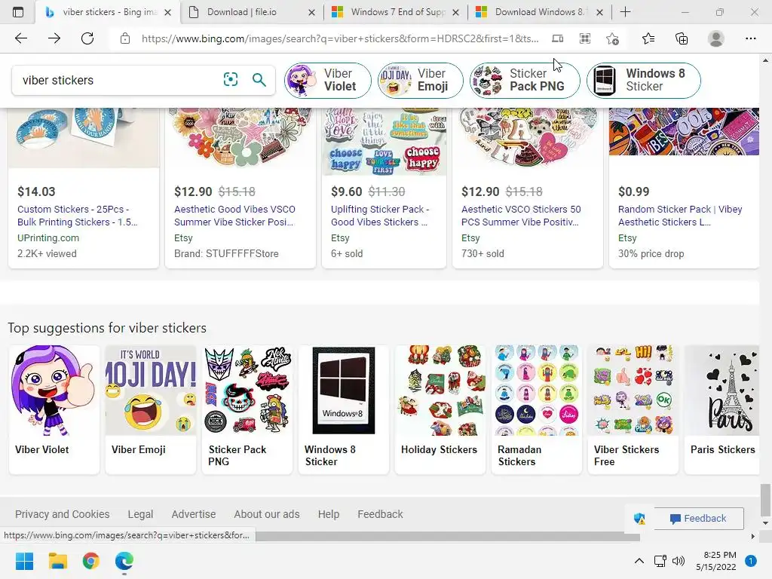Viewport: 772px width, 579px height.
Task: Open Holiday Stickers suggestion card
Action: [440, 409]
